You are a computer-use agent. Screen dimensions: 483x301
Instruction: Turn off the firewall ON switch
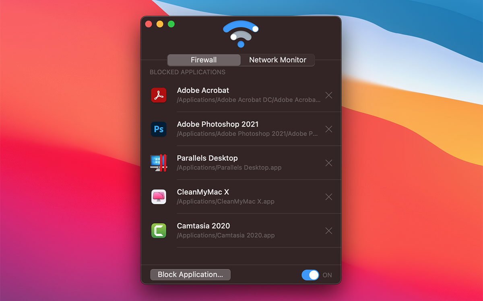coord(310,275)
